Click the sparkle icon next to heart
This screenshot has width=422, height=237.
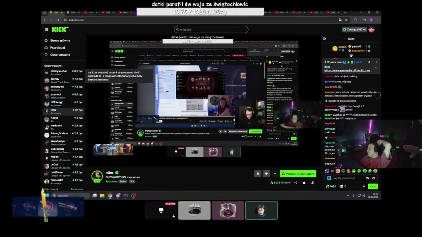point(275,174)
